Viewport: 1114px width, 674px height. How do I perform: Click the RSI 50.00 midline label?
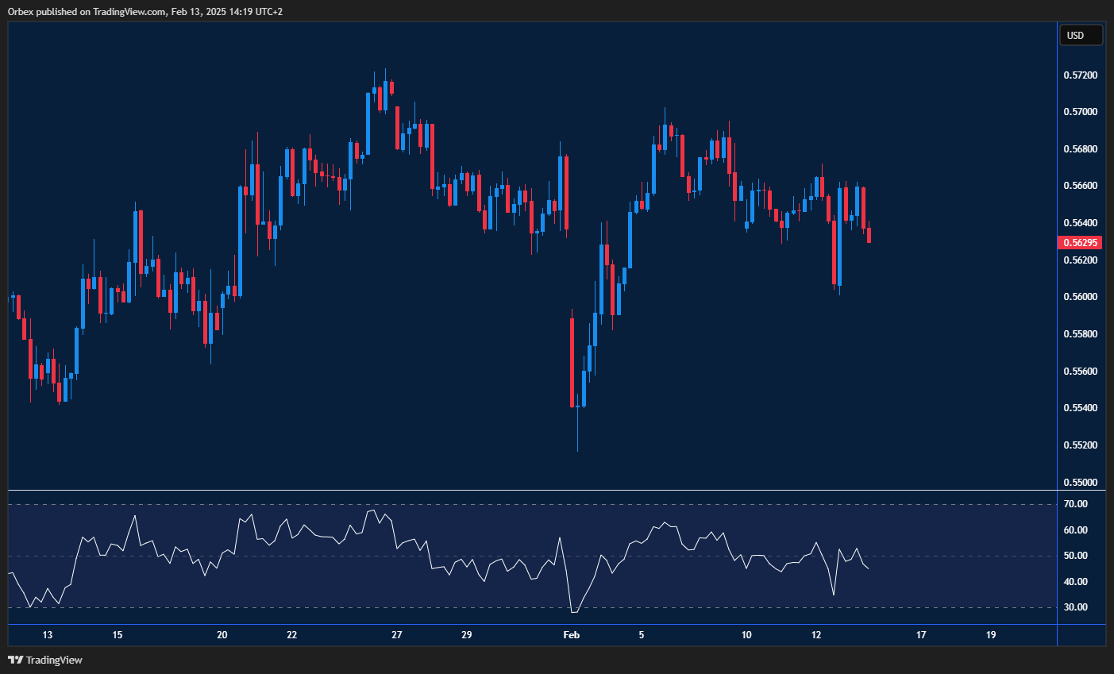[x=1076, y=556]
